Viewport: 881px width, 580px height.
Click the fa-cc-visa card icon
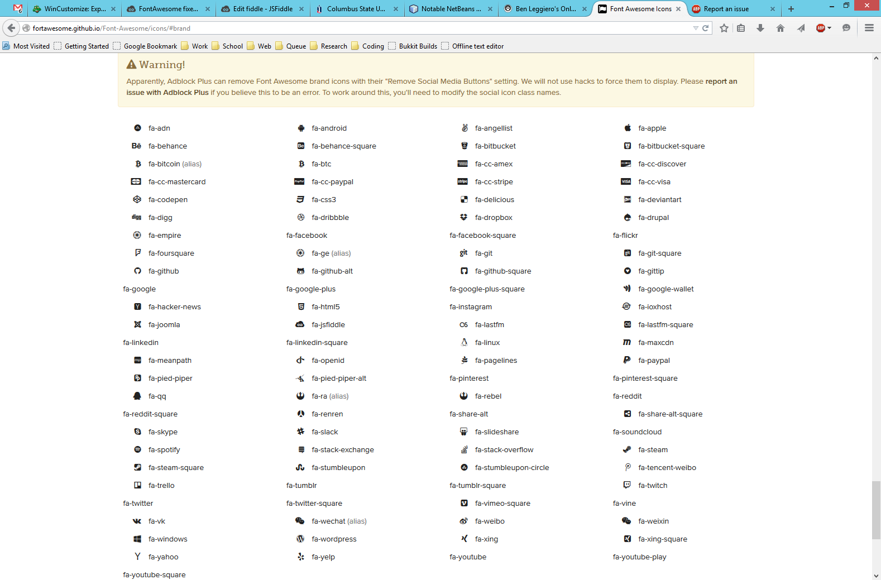coord(626,181)
